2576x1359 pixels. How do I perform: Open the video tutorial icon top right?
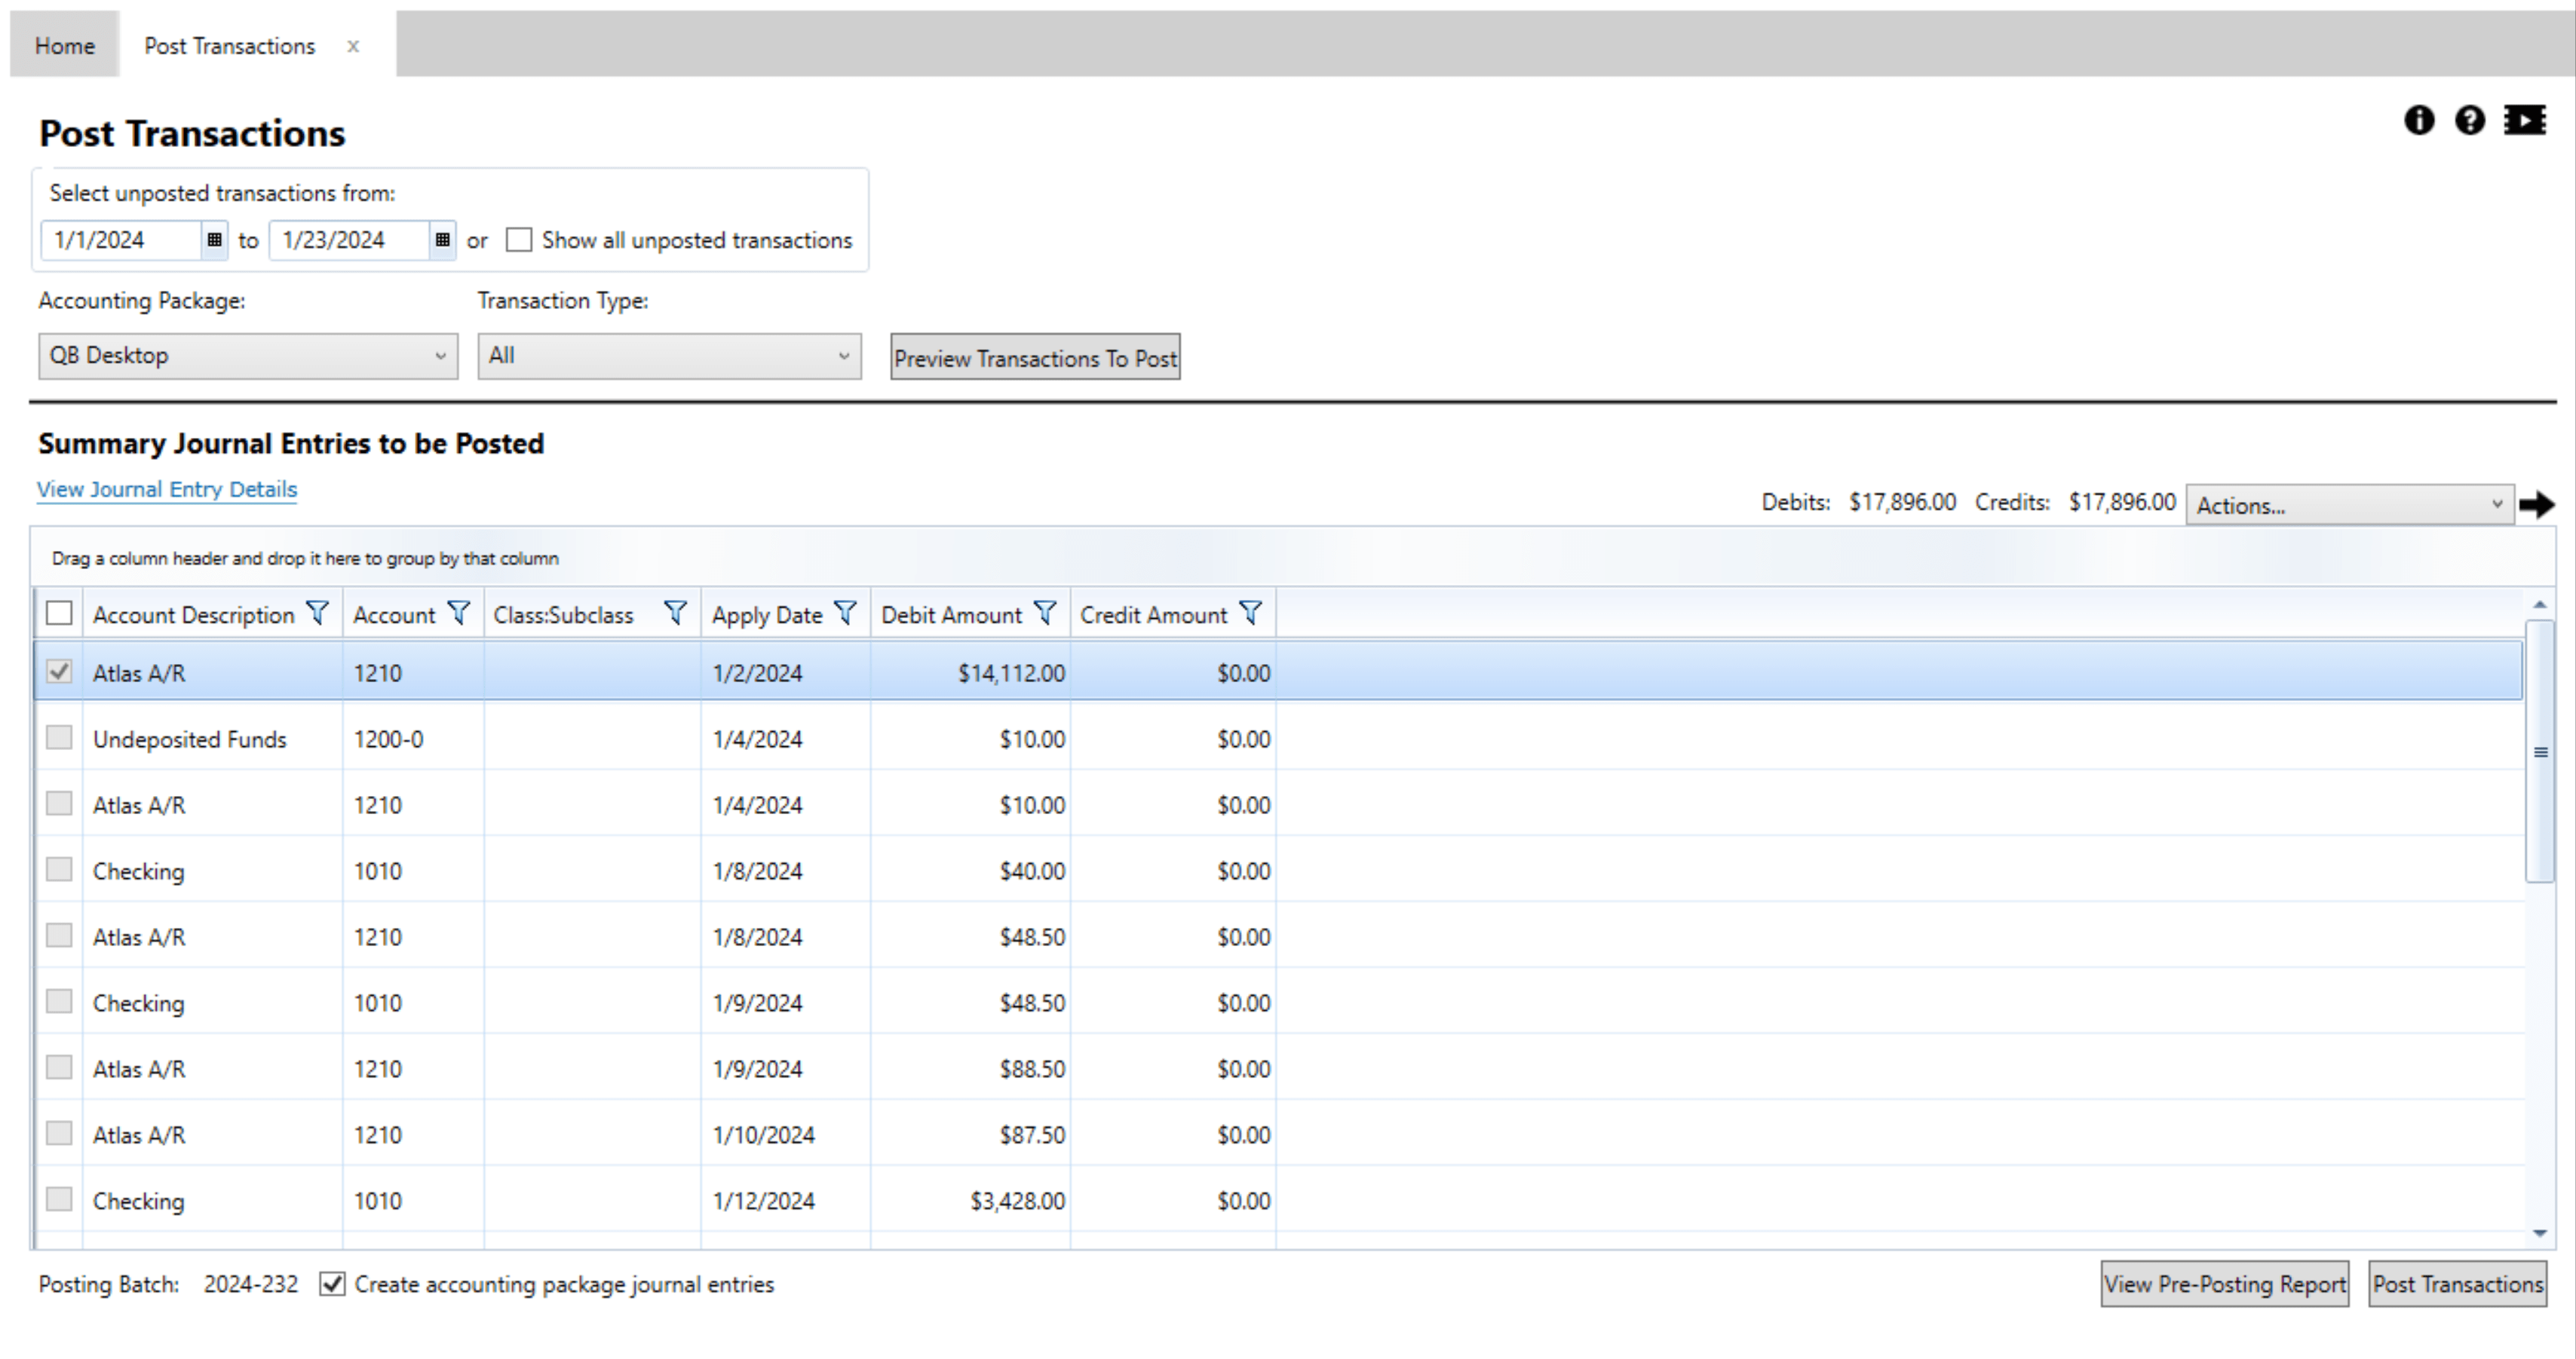pyautogui.click(x=2524, y=120)
